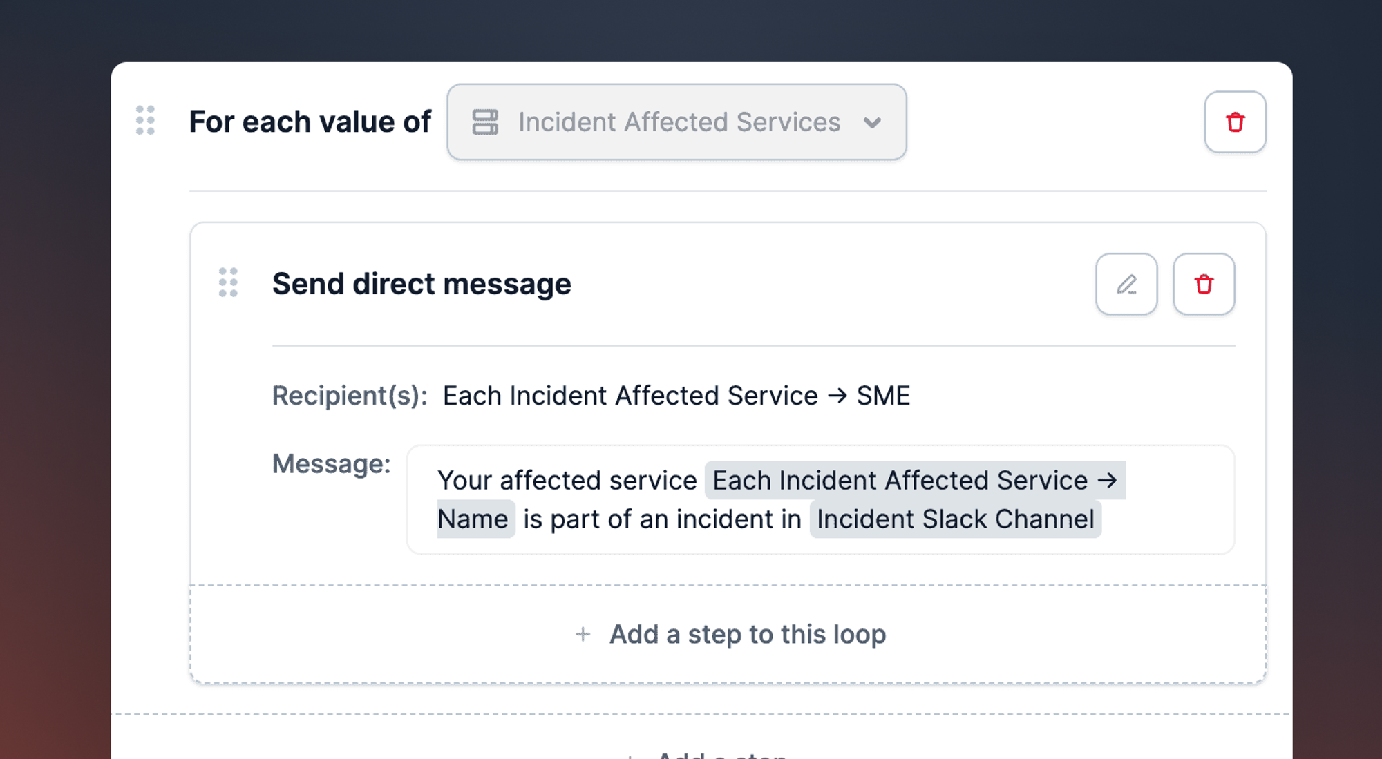Click the services icon in the dropdown
The height and width of the screenshot is (759, 1382).
485,122
